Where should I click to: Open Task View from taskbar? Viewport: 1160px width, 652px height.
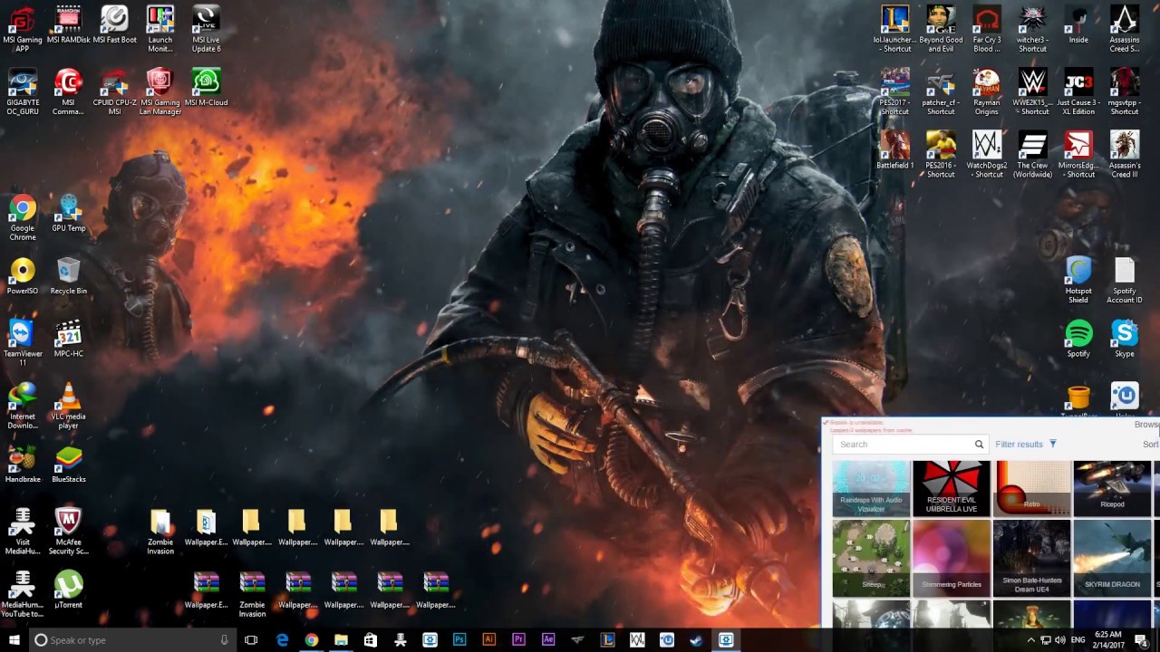(251, 640)
